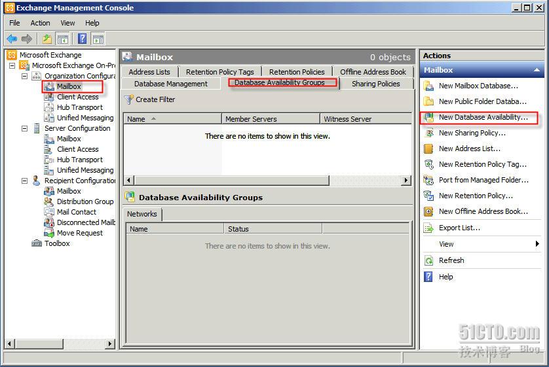Collapse the Microsoft Exchange On-Premises node
The height and width of the screenshot is (367, 549).
(x=12, y=65)
